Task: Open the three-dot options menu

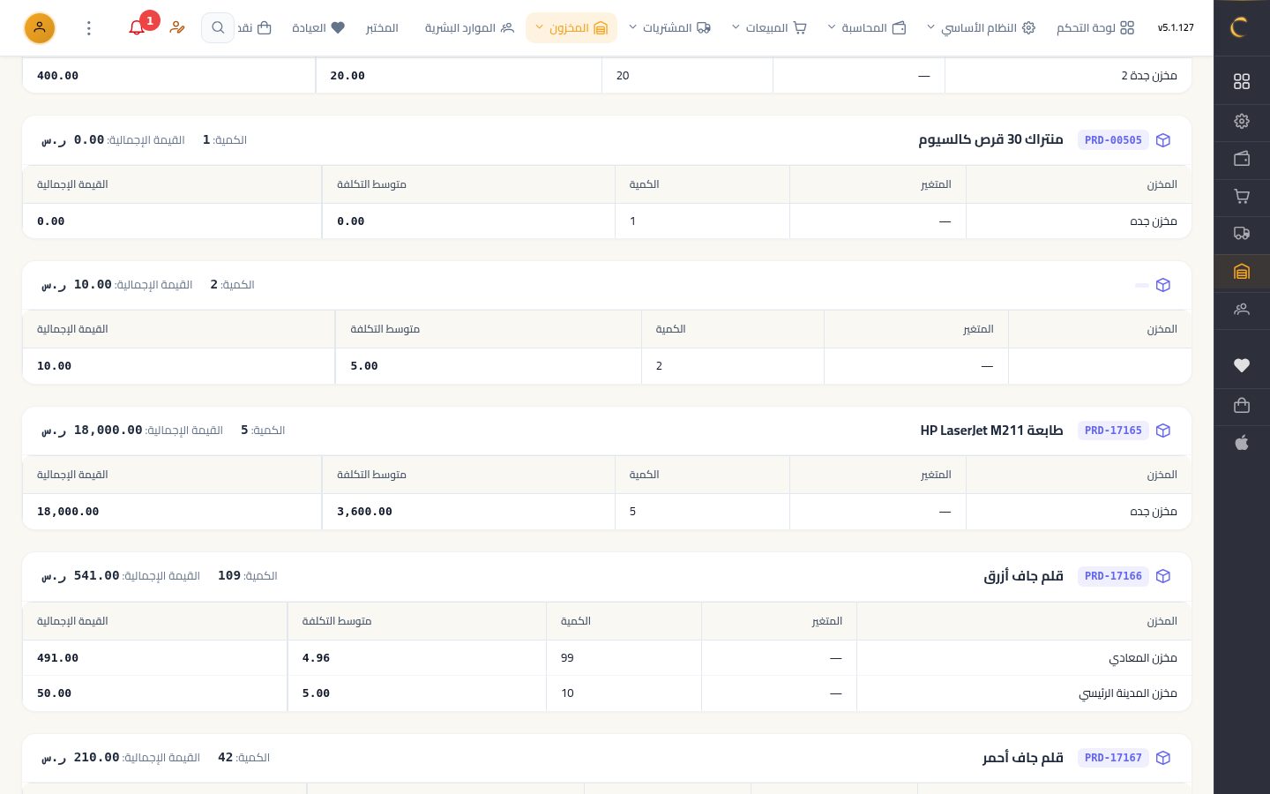Action: click(88, 28)
